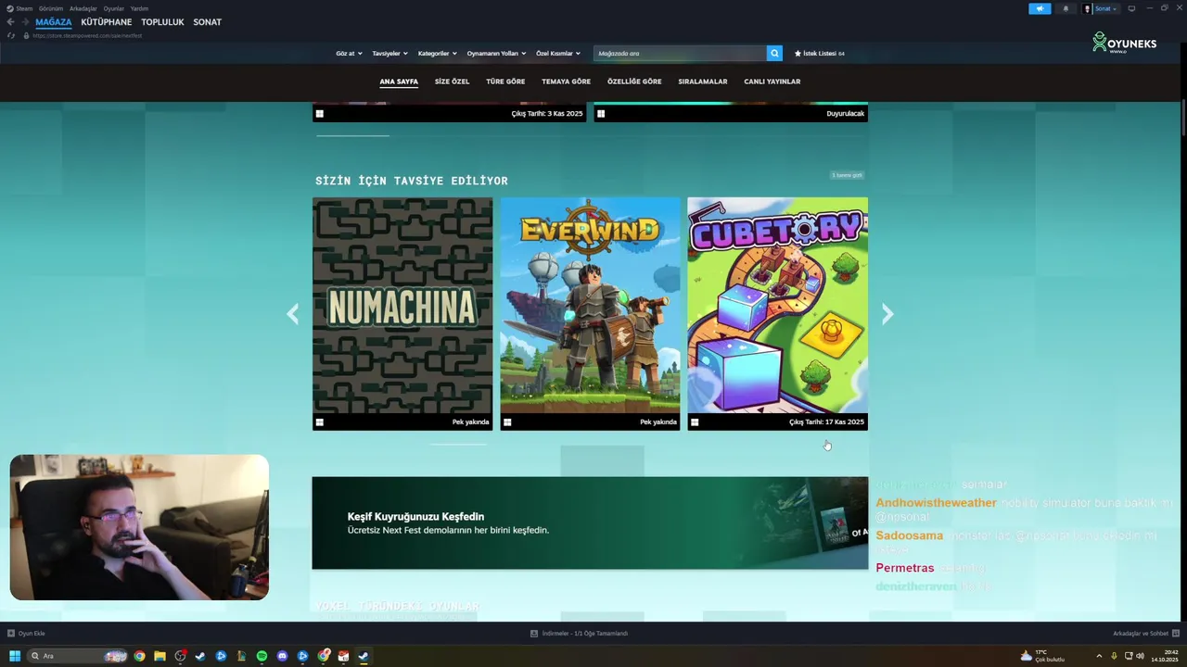1187x667 pixels.
Task: Select the SIRALAMALAR tab
Action: pos(703,82)
